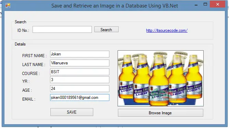
Task: Click the window title text
Action: [x=114, y=6]
